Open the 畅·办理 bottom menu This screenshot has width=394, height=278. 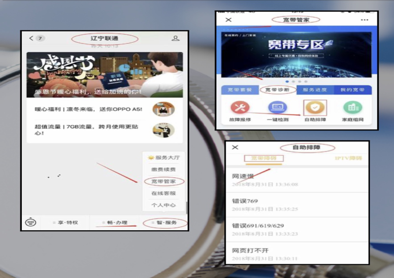click(115, 223)
